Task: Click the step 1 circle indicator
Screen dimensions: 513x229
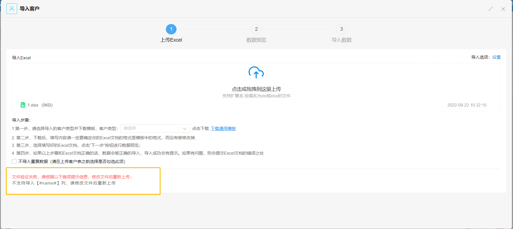Action: (x=171, y=29)
